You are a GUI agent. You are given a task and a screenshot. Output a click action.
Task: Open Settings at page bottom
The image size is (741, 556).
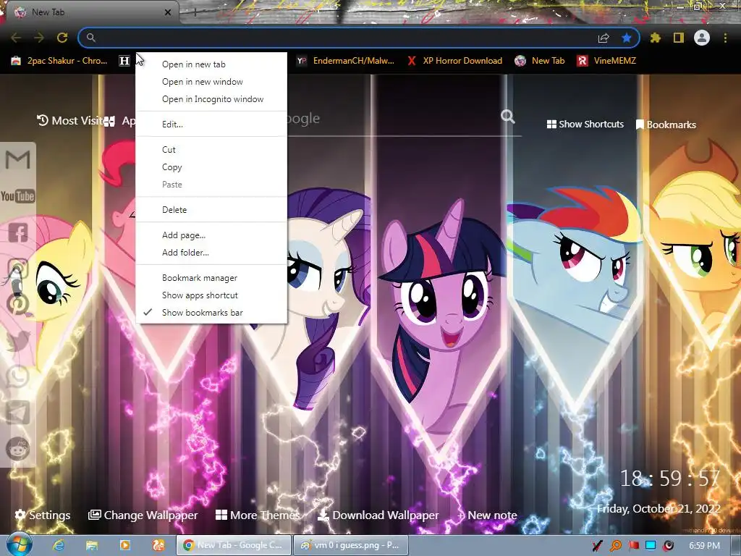[43, 515]
